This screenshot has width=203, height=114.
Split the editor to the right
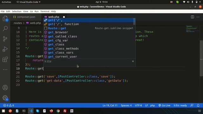(193, 17)
